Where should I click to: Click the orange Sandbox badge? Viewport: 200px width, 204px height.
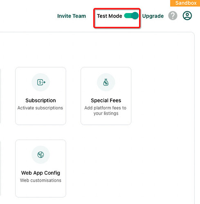(185, 3)
